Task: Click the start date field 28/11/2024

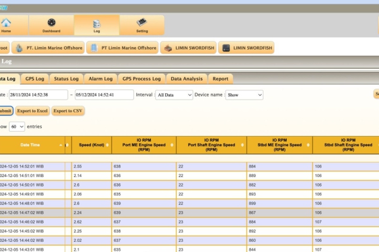Action: [39, 94]
